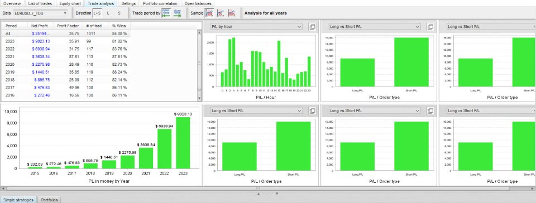Screen dimensions: 536x203
Task: Set trade period by close time
Action: point(177,13)
